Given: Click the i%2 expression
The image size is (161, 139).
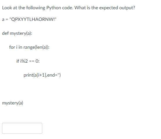Looking at the screenshot, I should tap(24, 61).
